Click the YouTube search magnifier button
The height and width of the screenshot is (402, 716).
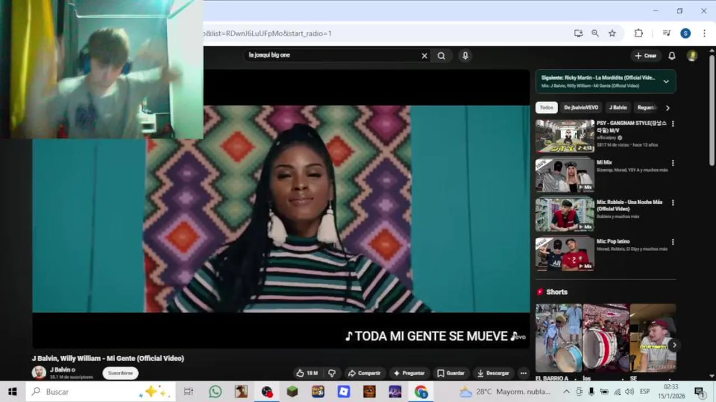pos(441,56)
